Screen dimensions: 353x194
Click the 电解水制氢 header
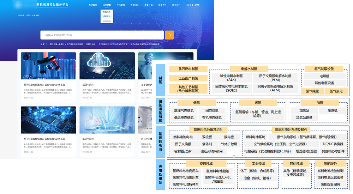pyautogui.click(x=249, y=69)
